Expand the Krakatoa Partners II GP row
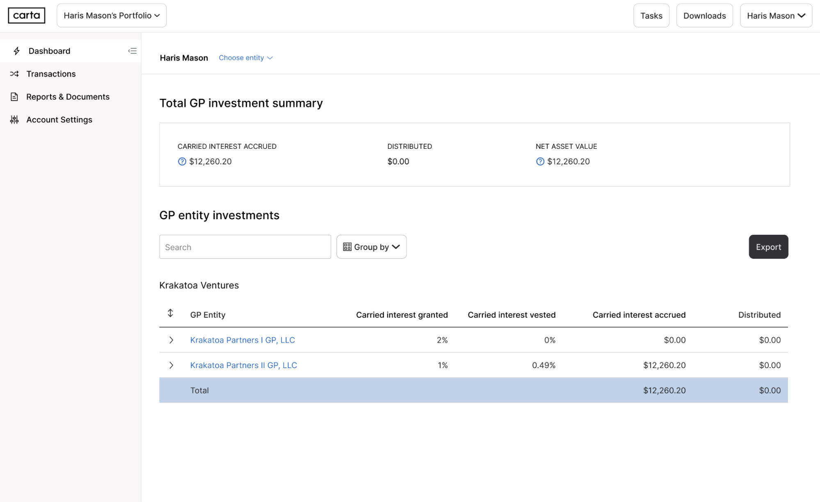This screenshot has height=502, width=820. coord(171,365)
